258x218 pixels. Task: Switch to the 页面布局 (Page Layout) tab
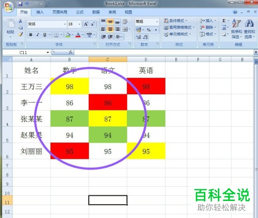pos(60,12)
